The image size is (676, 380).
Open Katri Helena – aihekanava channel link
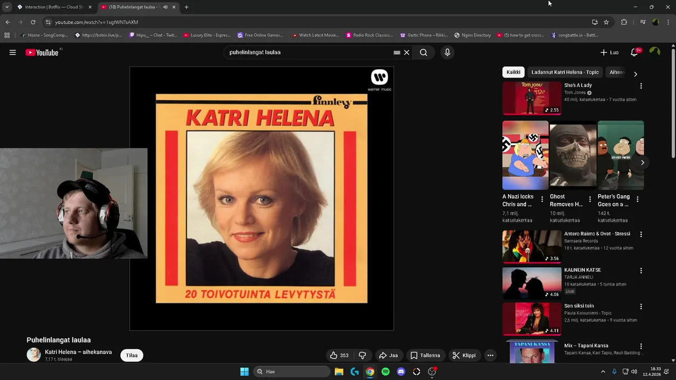click(x=78, y=352)
